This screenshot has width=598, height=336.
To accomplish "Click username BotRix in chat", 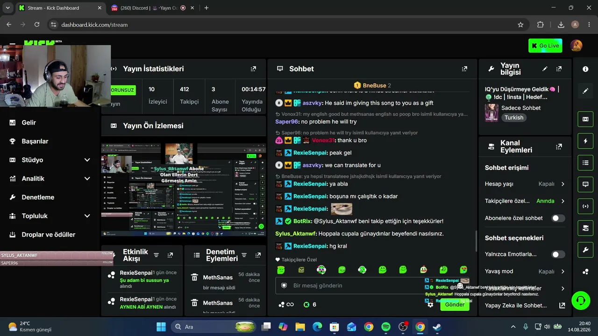I will (x=303, y=221).
